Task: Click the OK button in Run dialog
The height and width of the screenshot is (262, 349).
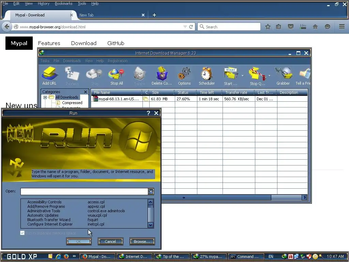Action: (79, 241)
